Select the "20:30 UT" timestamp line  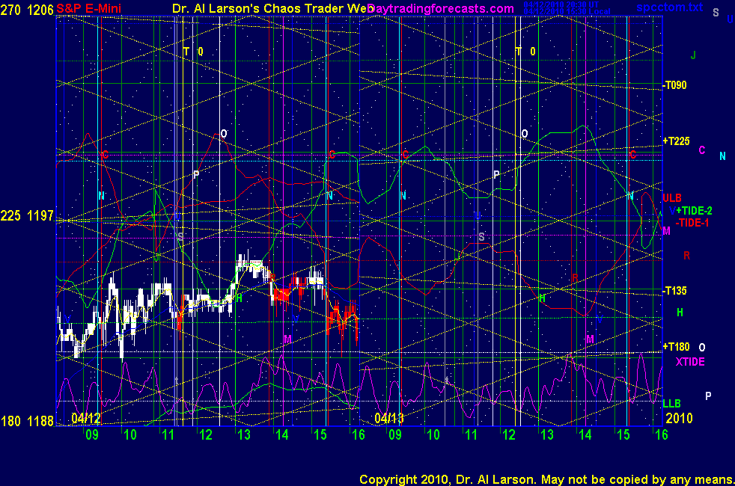tap(561, 4)
